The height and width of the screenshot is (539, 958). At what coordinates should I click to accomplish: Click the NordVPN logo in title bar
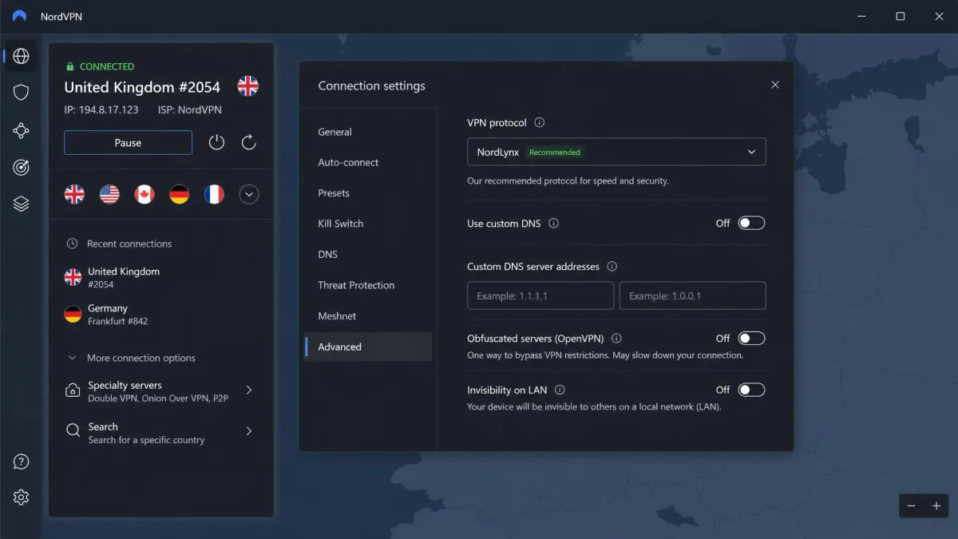[x=20, y=16]
